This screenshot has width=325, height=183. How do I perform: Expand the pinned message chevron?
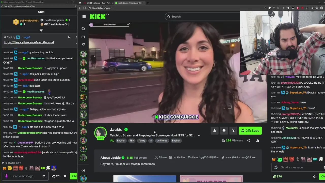(x=76, y=43)
